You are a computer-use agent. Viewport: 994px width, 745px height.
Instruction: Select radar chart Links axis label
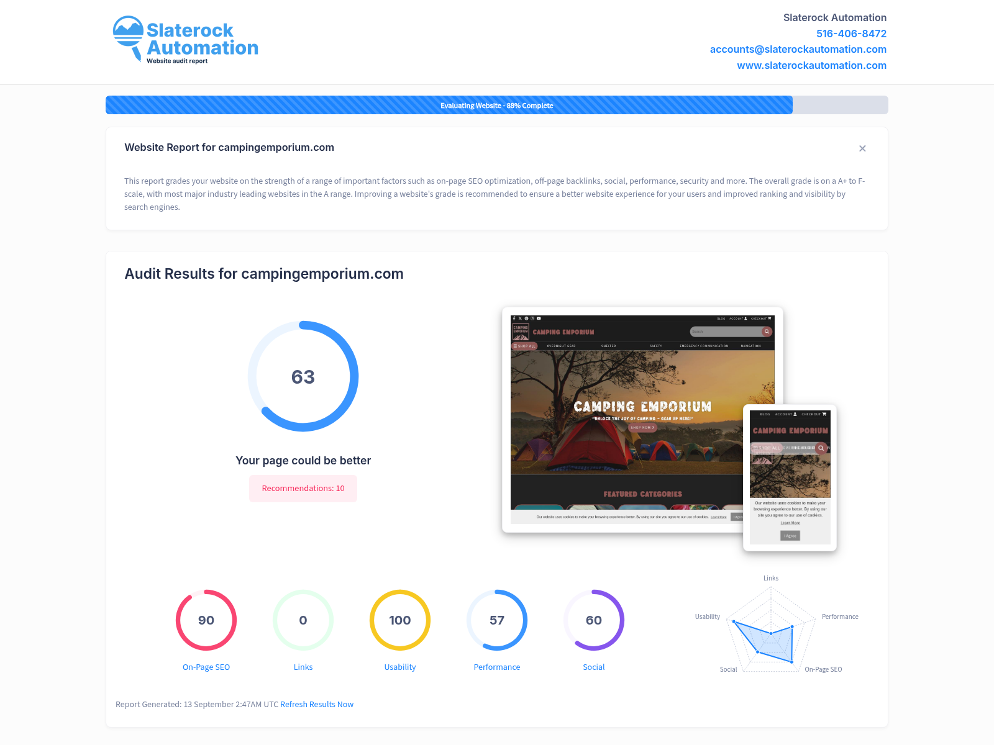771,578
